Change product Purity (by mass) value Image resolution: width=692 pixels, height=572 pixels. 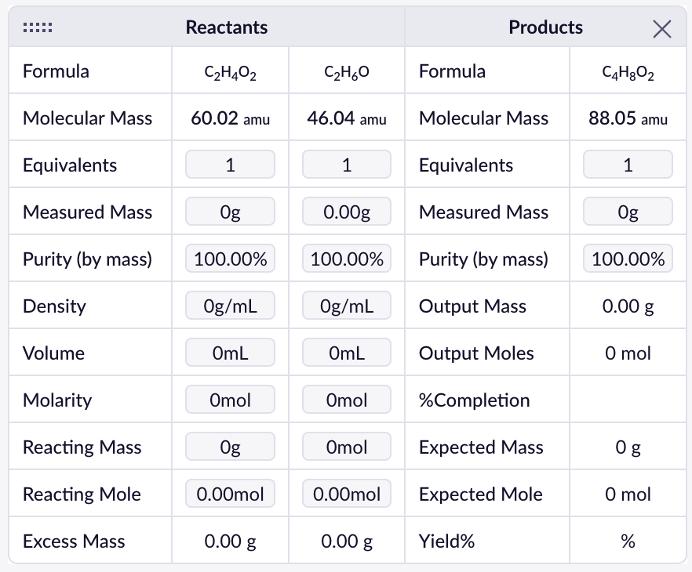[628, 259]
